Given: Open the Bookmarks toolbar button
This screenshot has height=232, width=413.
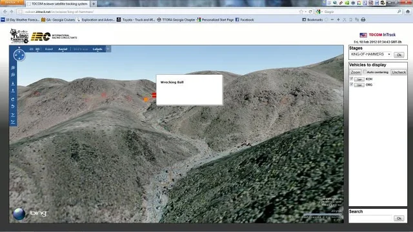Looking at the screenshot, I should click(312, 20).
